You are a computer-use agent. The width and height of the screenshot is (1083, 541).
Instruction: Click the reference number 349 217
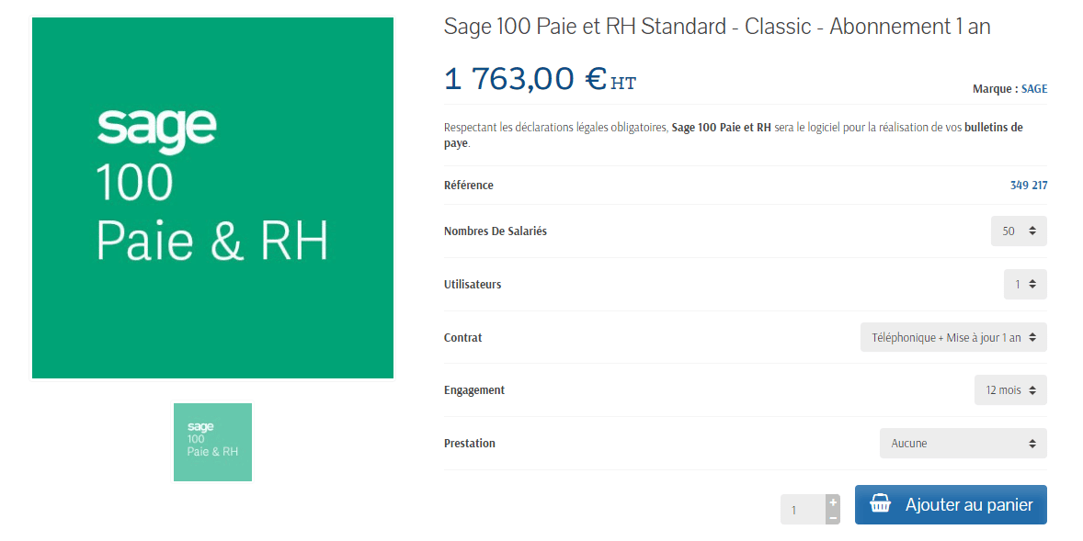pyautogui.click(x=1029, y=186)
